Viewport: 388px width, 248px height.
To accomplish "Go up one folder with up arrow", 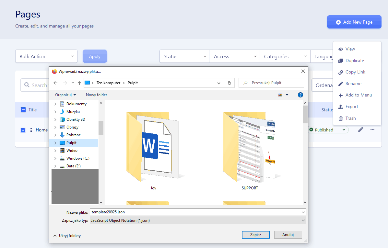I will 79,83.
